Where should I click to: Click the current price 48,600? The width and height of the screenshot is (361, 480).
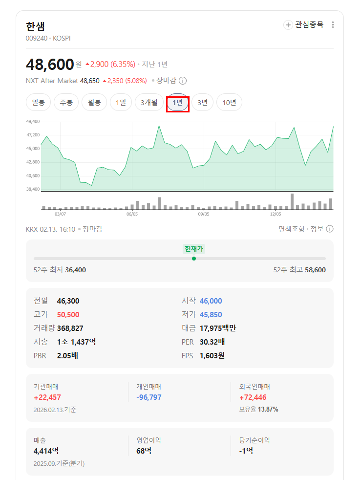[50, 65]
